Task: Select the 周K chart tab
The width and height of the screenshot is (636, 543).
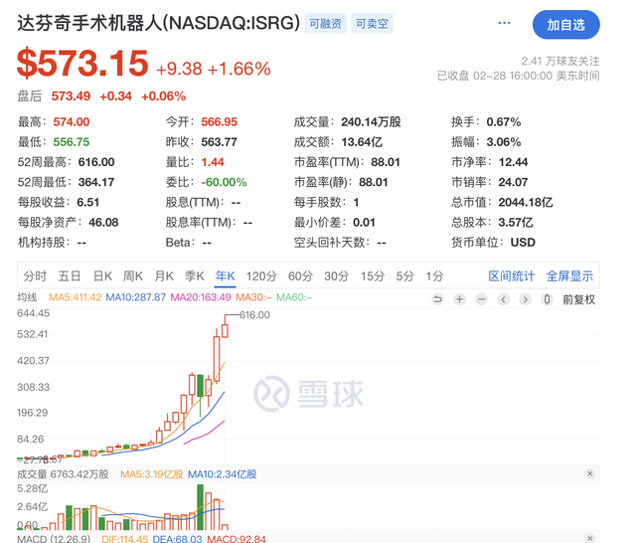Action: click(x=133, y=276)
